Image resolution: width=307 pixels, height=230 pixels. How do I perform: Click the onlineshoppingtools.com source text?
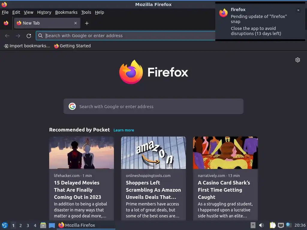point(148,175)
